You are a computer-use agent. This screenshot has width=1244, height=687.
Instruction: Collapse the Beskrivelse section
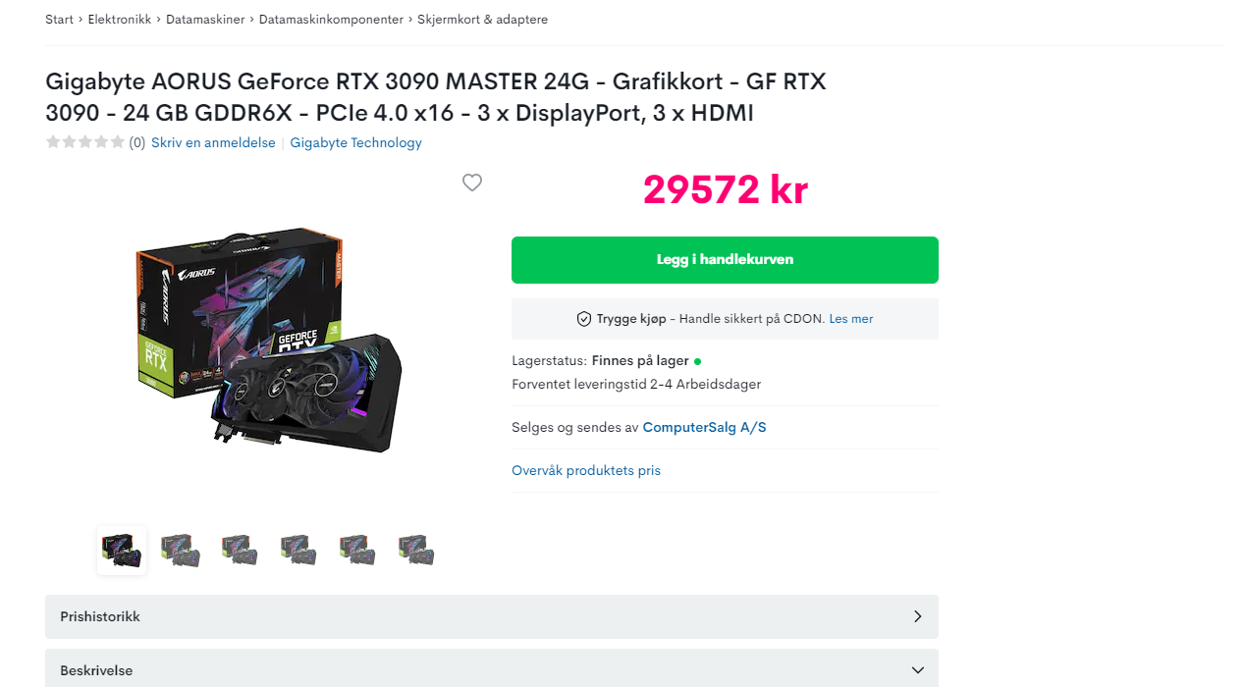[x=492, y=670]
